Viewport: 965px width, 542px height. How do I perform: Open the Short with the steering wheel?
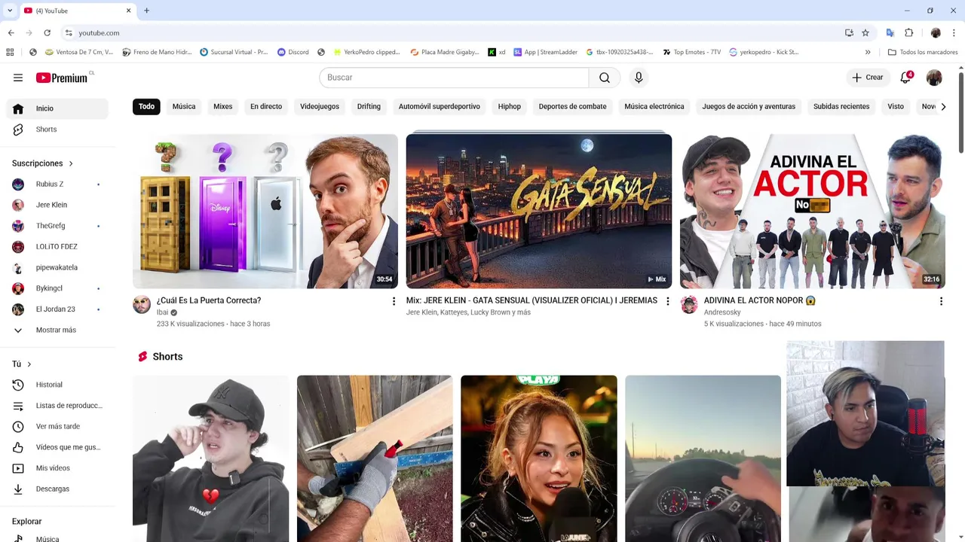pyautogui.click(x=703, y=458)
